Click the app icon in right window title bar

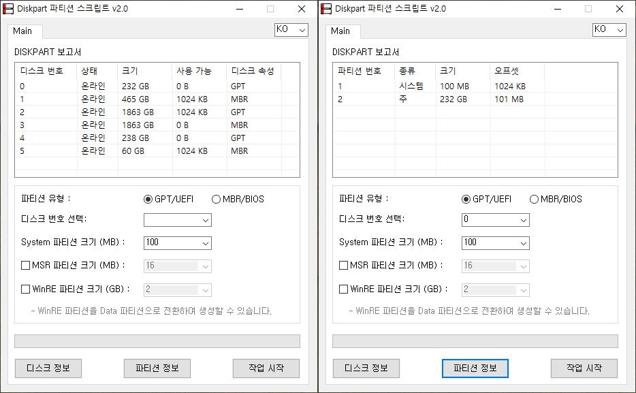pyautogui.click(x=325, y=9)
